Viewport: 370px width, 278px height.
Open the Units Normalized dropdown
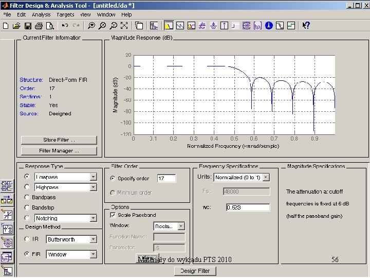265,177
